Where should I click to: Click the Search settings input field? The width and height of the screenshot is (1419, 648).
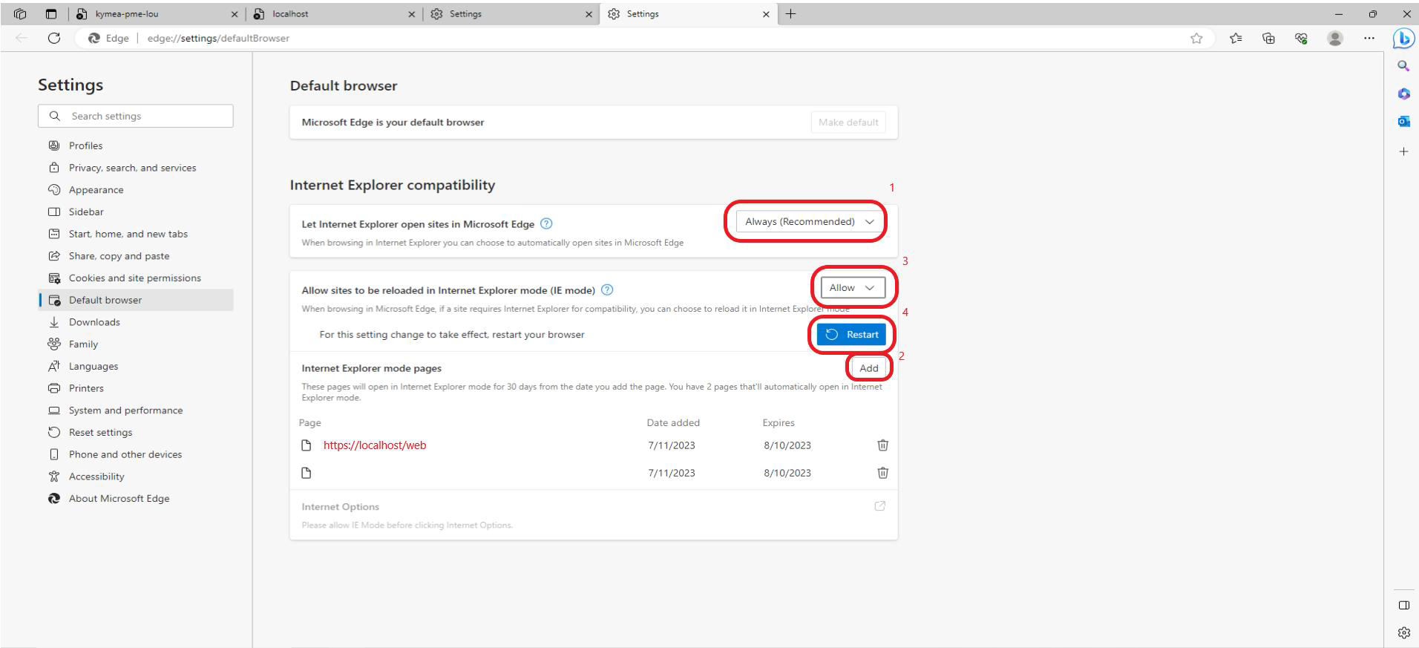(x=136, y=116)
